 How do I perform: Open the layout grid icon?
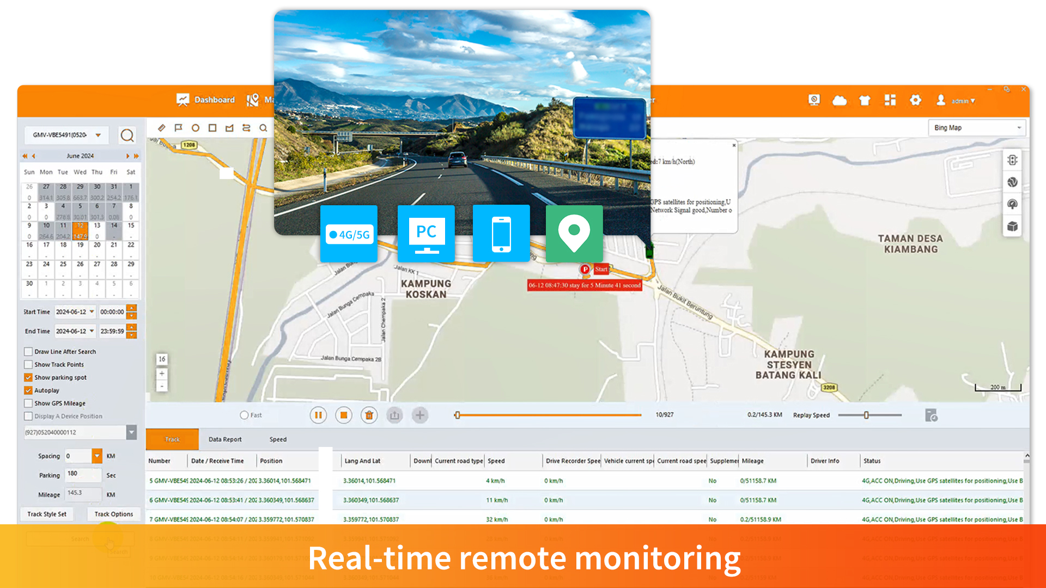coord(890,100)
